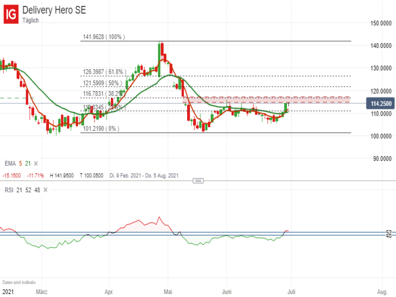Viewport: 396px width, 297px height.
Task: Click the -11.71% percentage change value
Action: (35, 176)
